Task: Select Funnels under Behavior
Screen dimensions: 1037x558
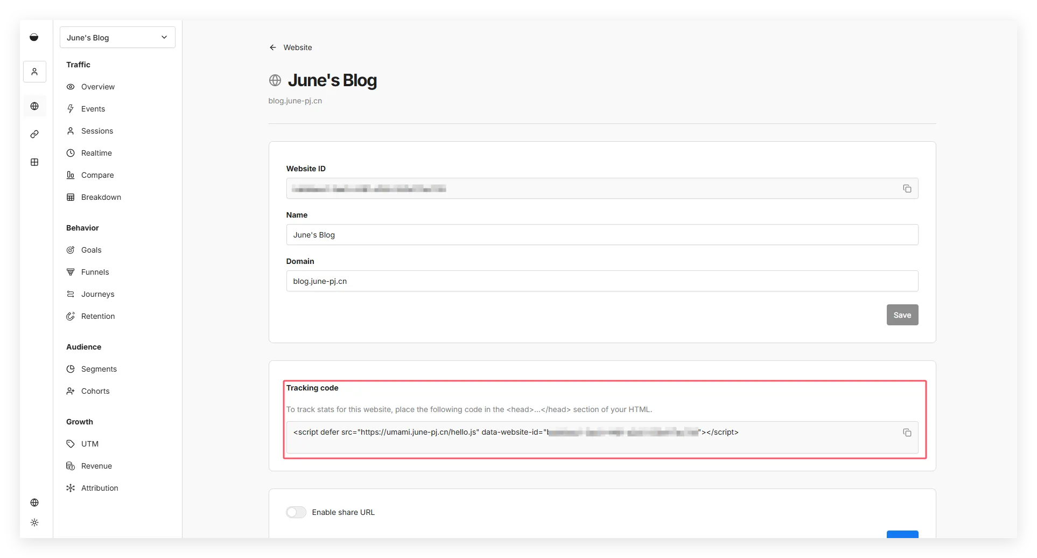Action: tap(95, 272)
